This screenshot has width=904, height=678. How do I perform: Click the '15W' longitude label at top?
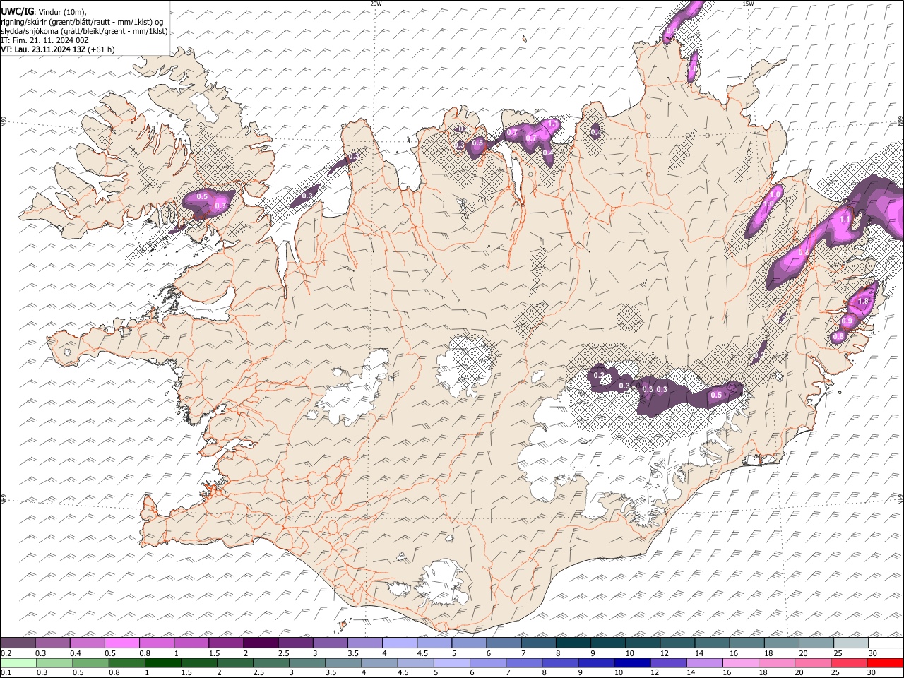coord(748,4)
